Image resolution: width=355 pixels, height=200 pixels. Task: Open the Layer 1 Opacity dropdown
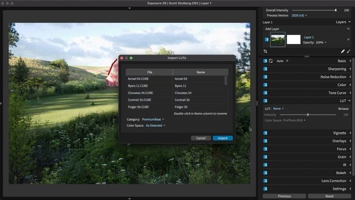pyautogui.click(x=321, y=42)
